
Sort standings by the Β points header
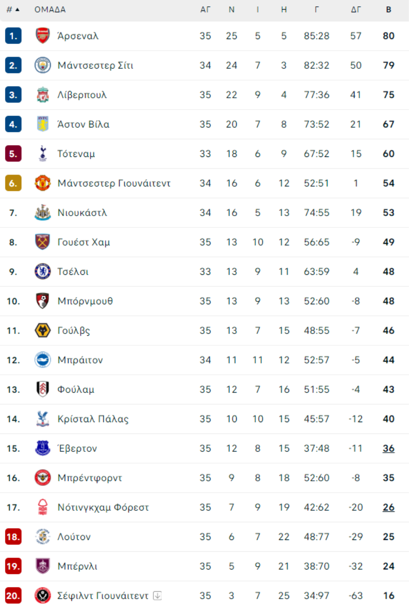389,10
